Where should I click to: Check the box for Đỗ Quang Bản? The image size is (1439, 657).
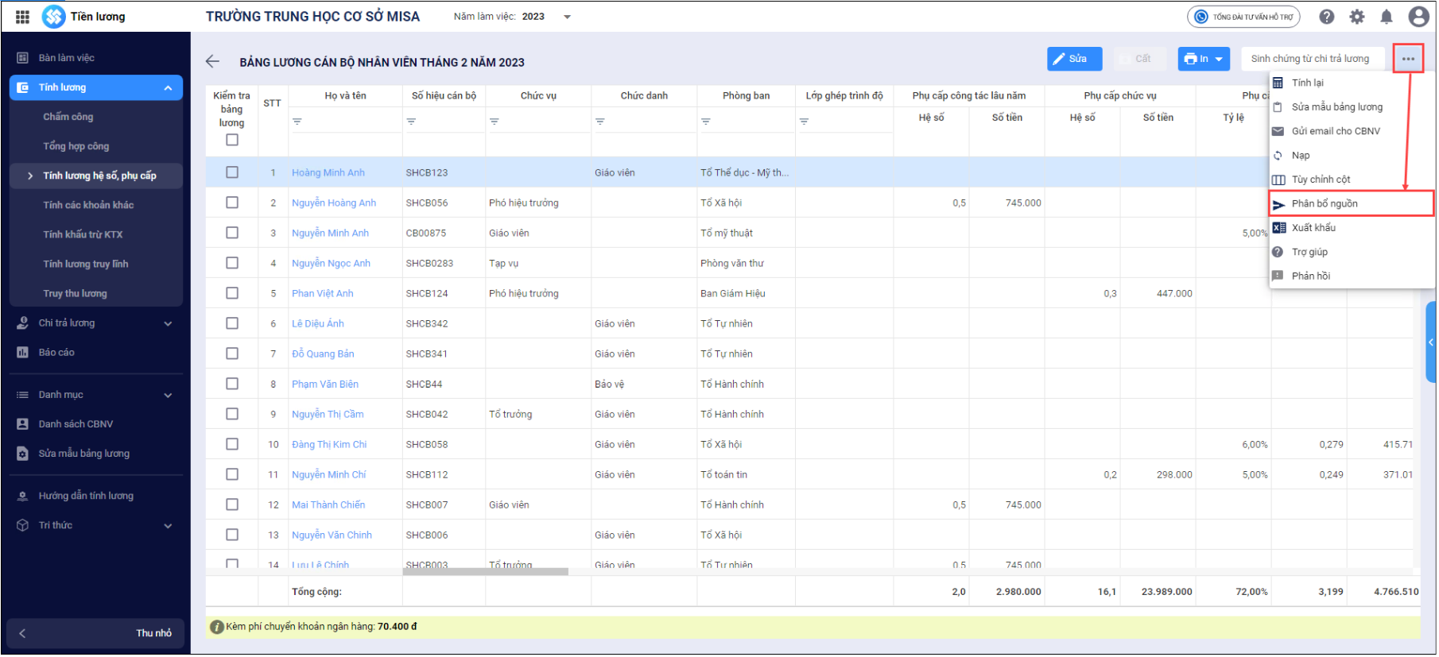pos(232,354)
